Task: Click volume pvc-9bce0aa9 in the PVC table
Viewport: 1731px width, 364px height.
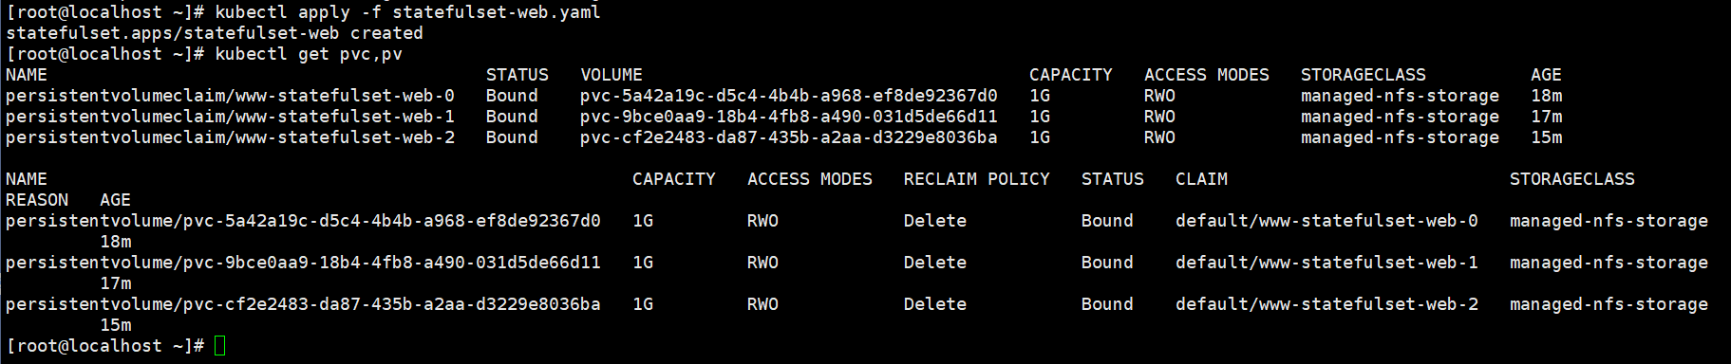Action: click(x=789, y=117)
